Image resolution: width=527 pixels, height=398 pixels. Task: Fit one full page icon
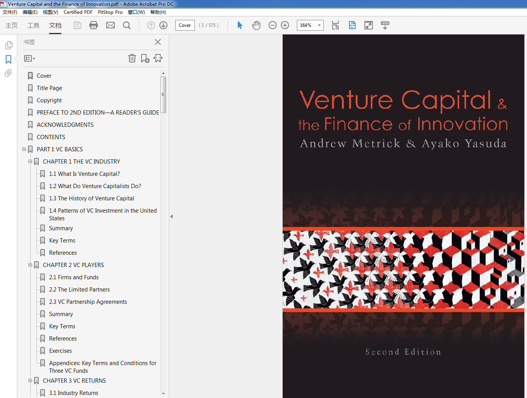point(352,25)
